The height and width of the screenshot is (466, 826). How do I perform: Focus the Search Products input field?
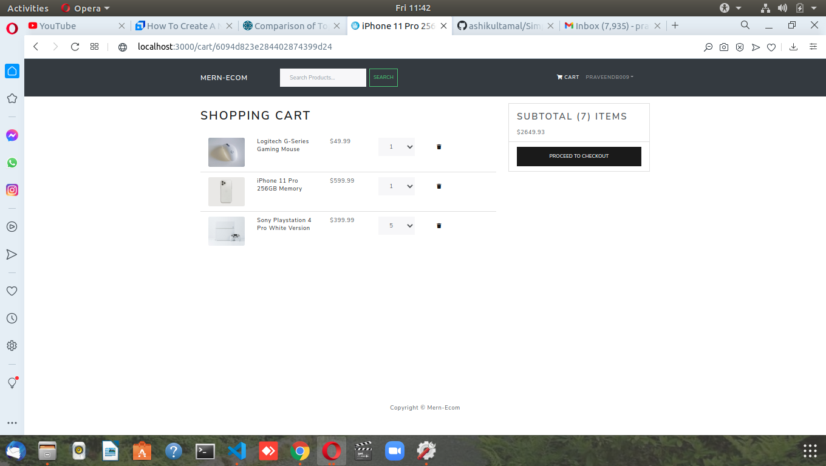coord(323,78)
